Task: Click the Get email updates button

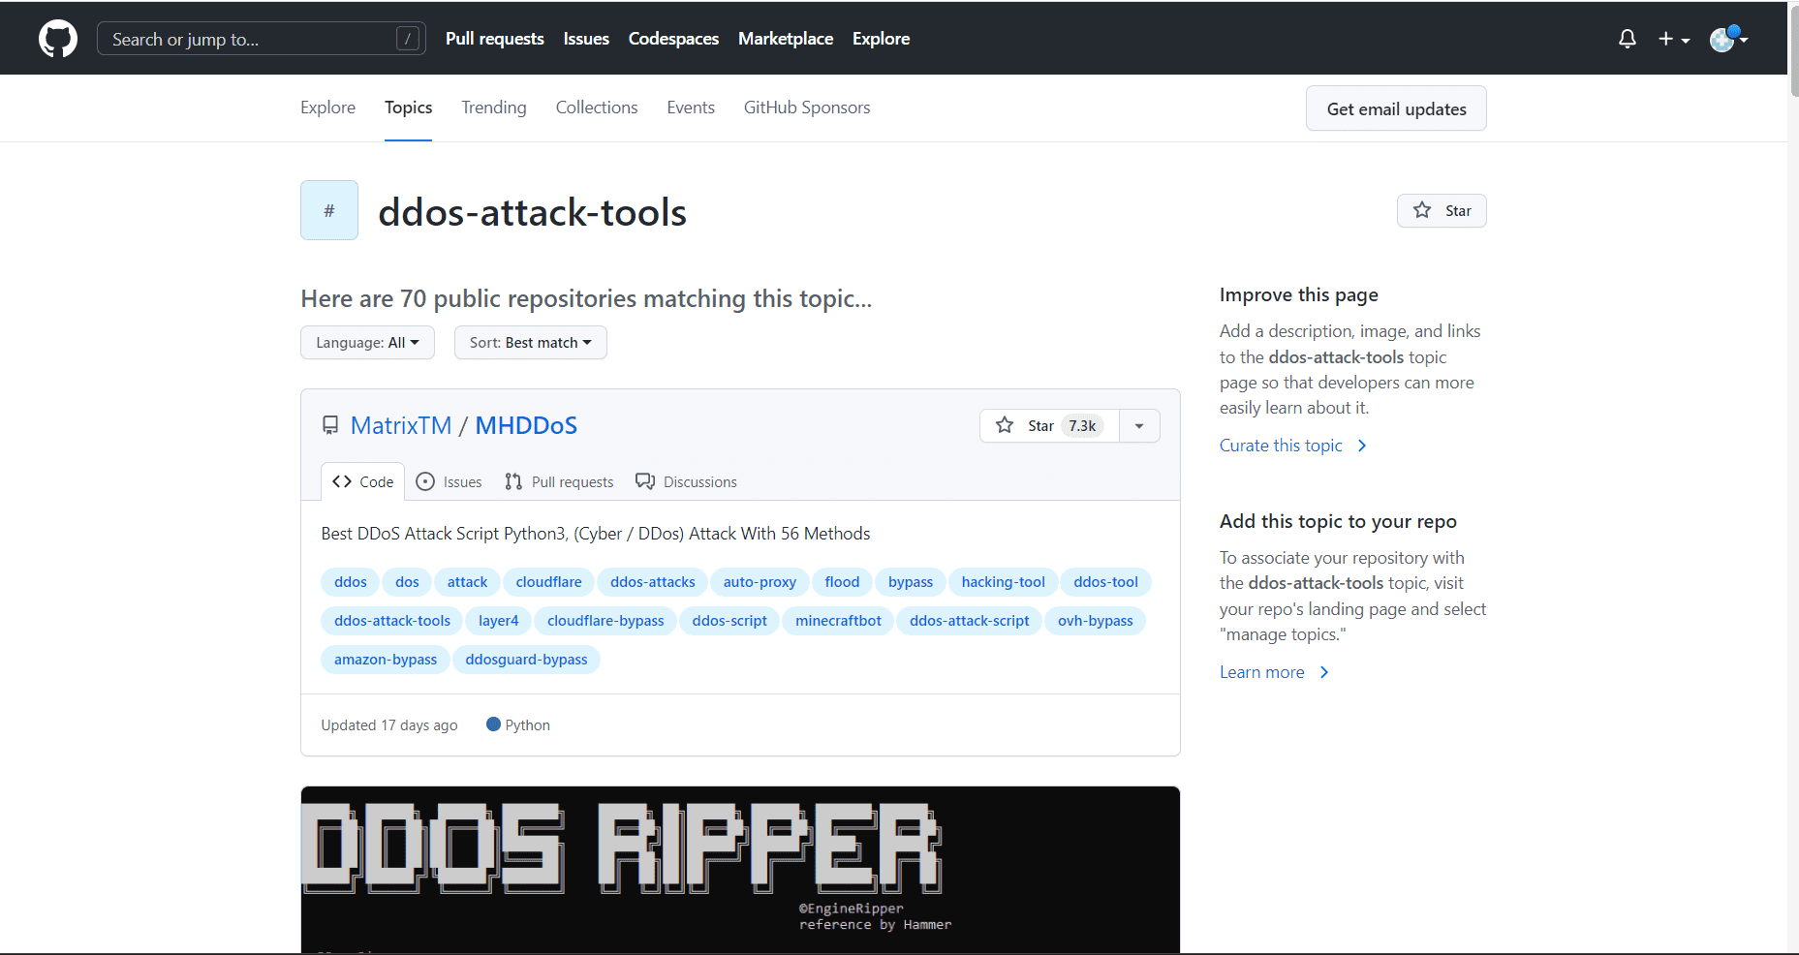Action: click(1395, 108)
